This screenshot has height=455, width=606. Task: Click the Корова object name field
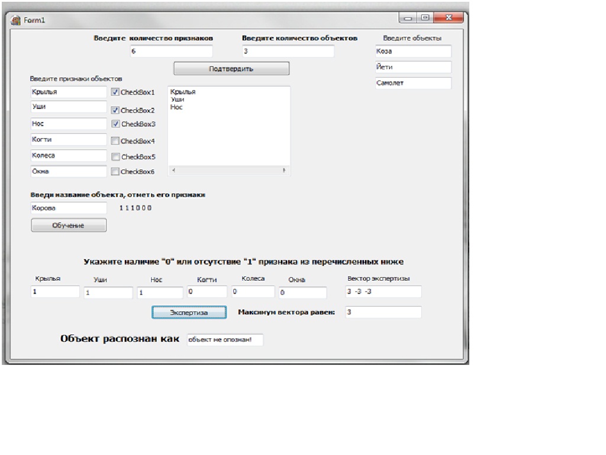click(x=69, y=209)
